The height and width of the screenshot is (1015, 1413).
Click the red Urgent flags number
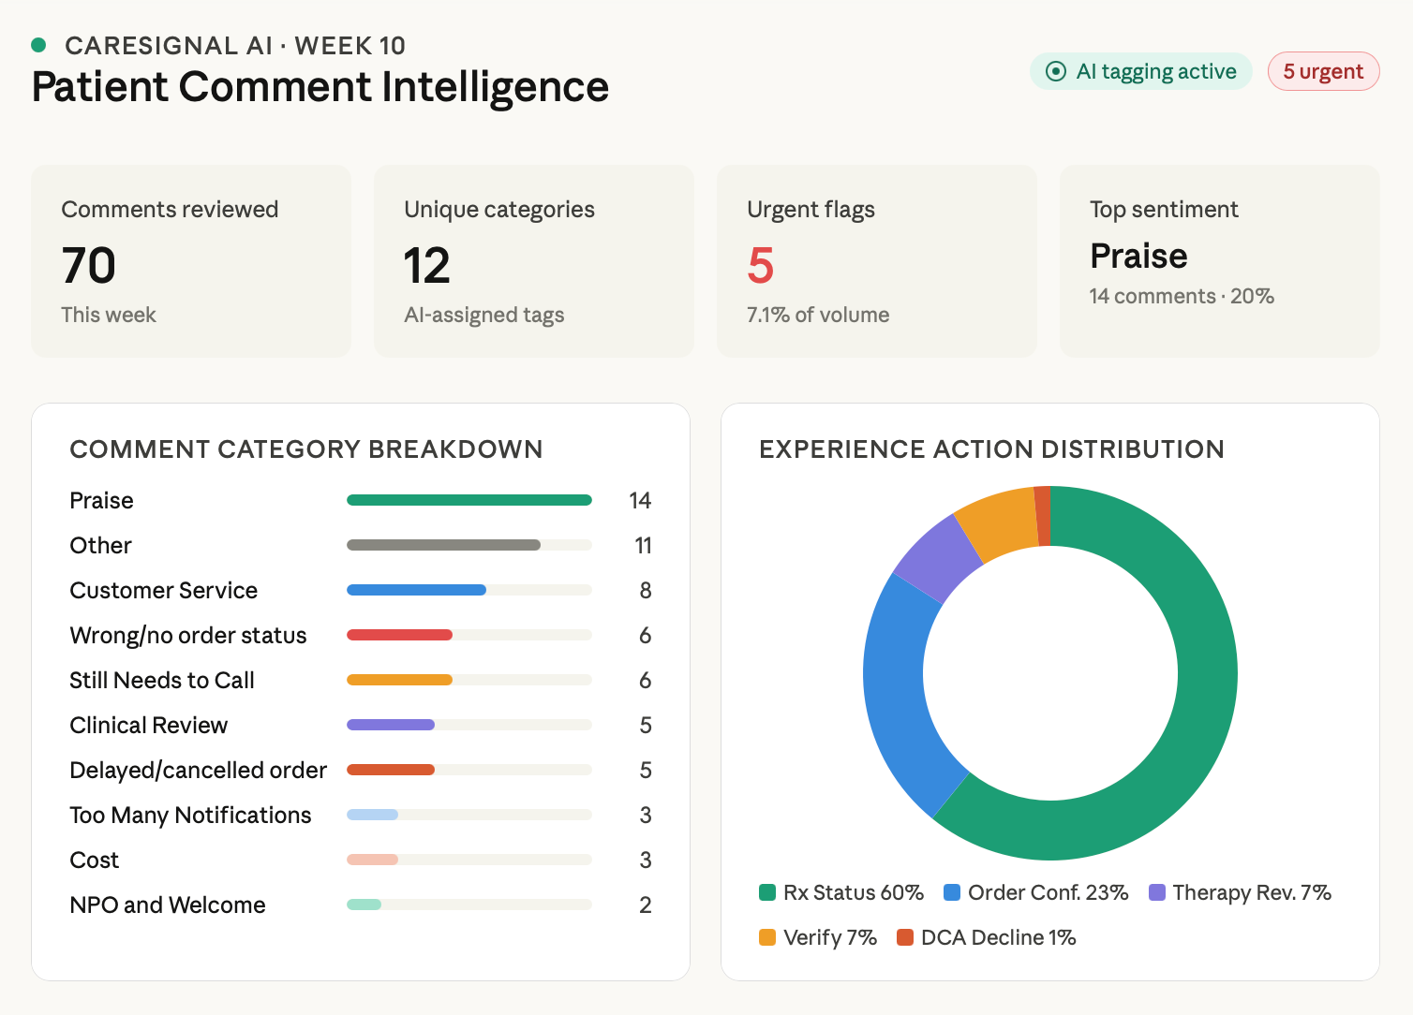point(760,266)
